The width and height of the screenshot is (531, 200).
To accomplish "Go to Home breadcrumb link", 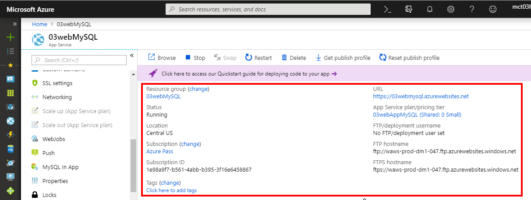I will click(x=39, y=24).
